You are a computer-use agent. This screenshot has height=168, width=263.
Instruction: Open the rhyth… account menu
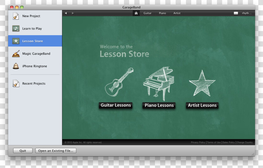point(247,13)
